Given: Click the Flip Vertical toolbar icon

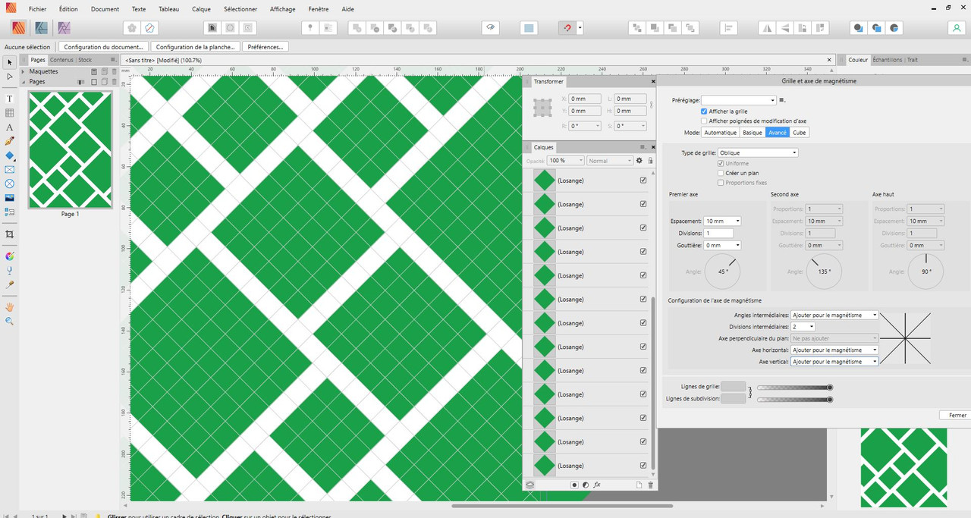Looking at the screenshot, I should [x=785, y=28].
